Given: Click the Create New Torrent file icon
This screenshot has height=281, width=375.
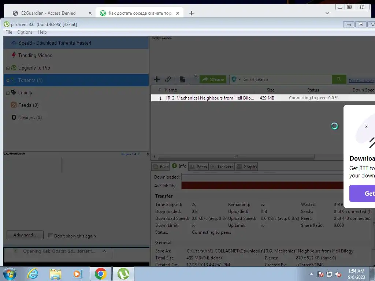Looking at the screenshot, I should [x=182, y=79].
